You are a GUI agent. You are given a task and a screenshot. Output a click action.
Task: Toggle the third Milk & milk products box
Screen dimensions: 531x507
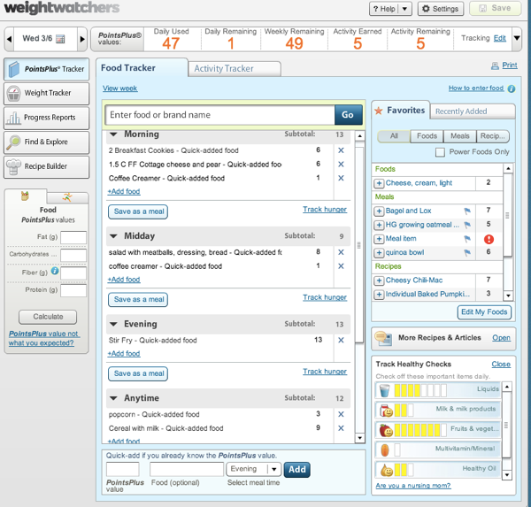(411, 411)
